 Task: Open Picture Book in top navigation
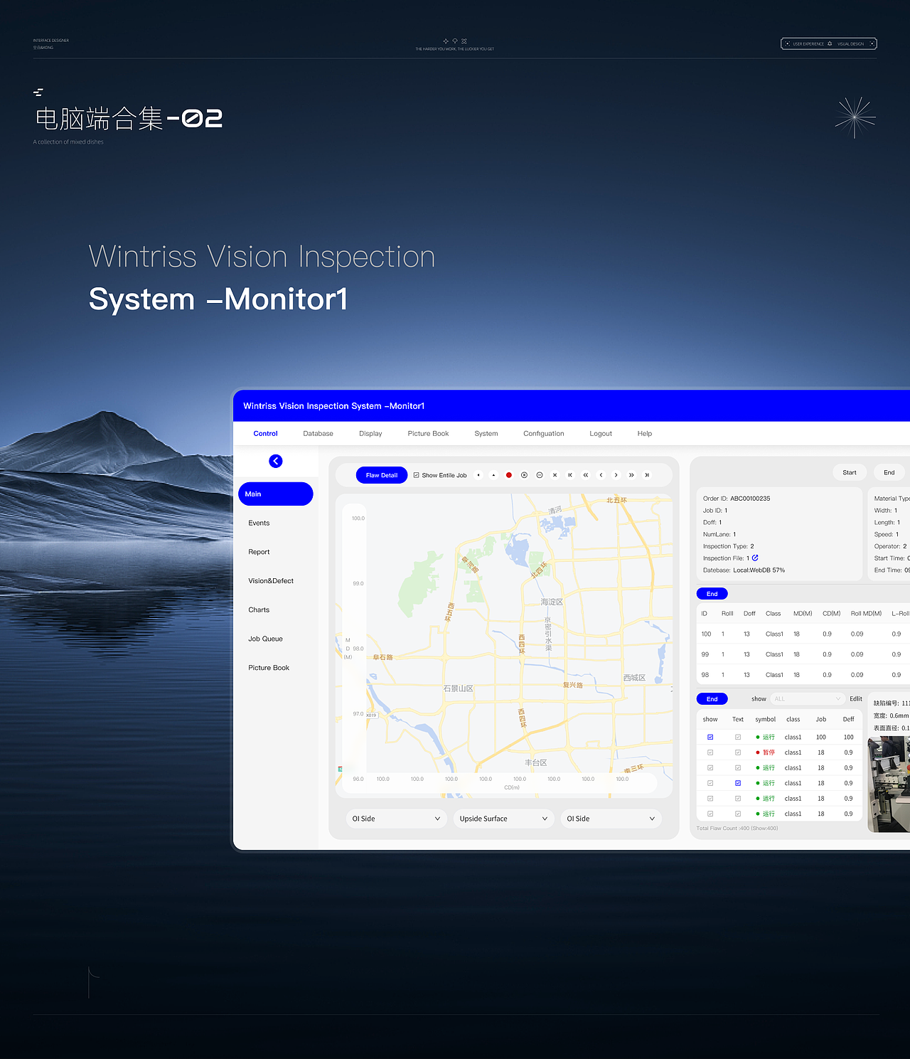click(x=428, y=434)
